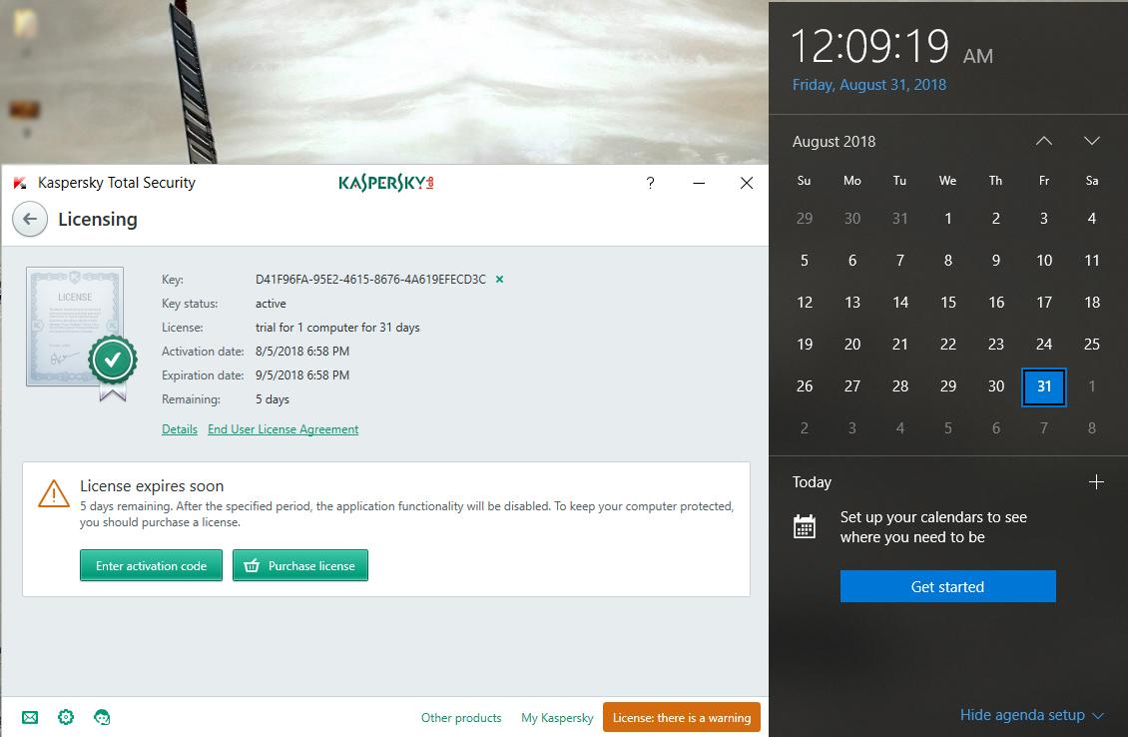Click the 'trial for 1 computer for 31 days' text
Viewport: 1128px width, 737px height.
[337, 328]
